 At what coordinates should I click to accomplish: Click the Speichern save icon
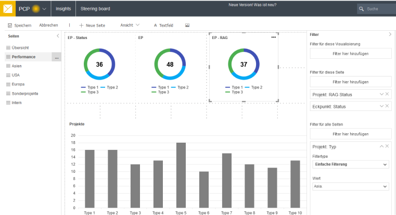[x=10, y=25]
